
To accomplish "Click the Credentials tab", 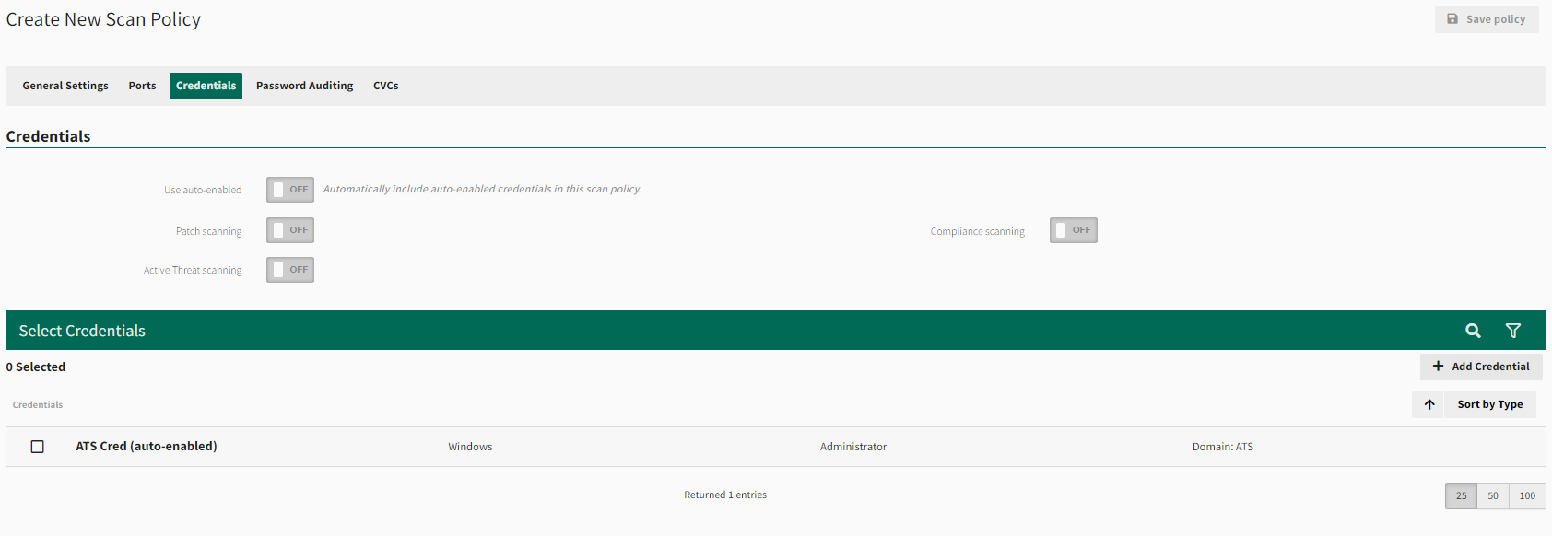I will click(x=206, y=86).
